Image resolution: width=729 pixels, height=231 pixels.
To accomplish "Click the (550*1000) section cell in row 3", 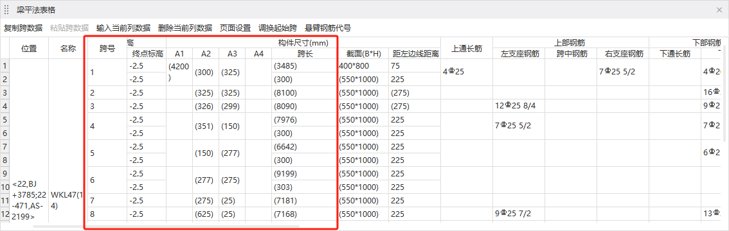I will 364,93.
